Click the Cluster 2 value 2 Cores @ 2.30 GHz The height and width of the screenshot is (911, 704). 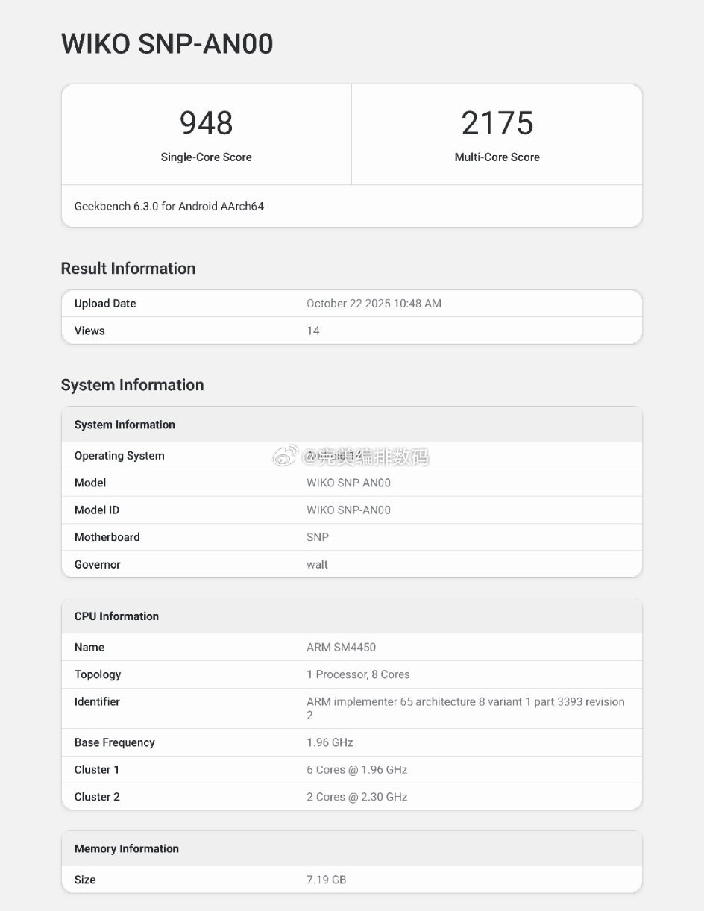[x=356, y=797]
